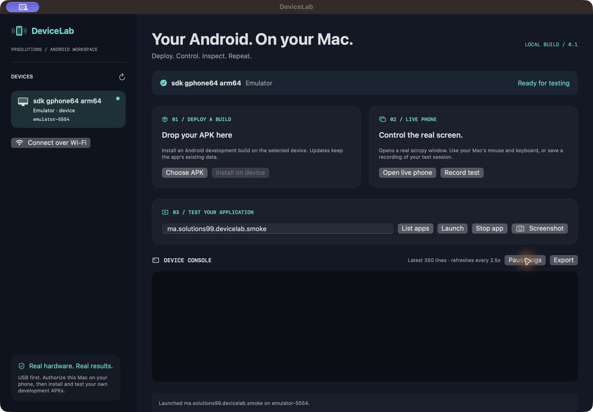
Task: Click the emulator monitor icon in device card
Action: 23,102
